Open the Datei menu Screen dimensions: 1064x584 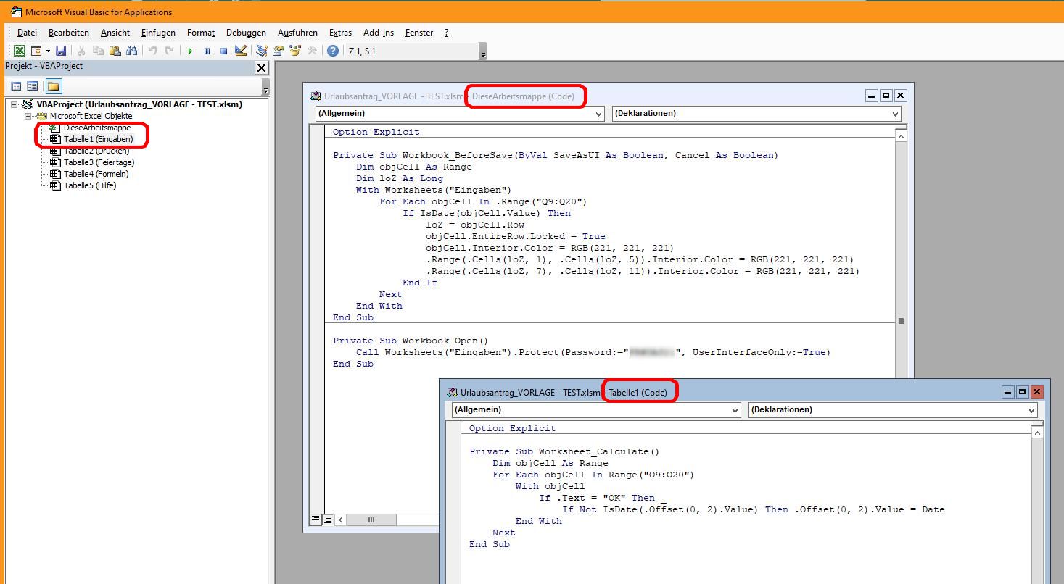pyautogui.click(x=27, y=33)
